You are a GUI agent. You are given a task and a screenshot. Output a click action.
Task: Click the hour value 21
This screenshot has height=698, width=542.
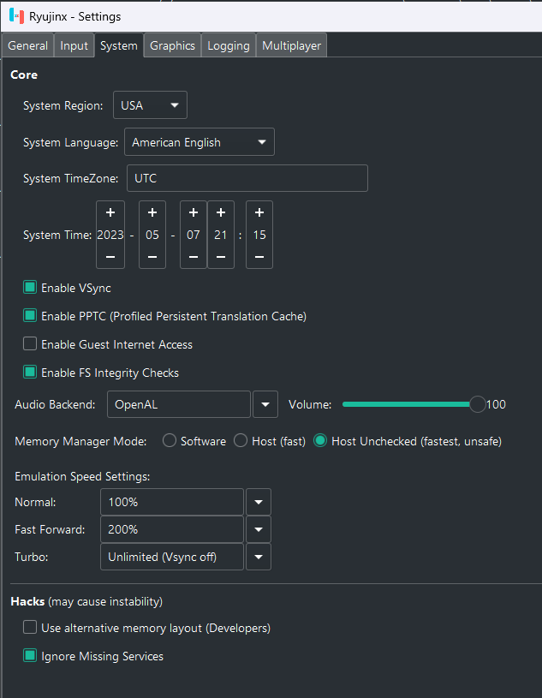click(x=221, y=235)
